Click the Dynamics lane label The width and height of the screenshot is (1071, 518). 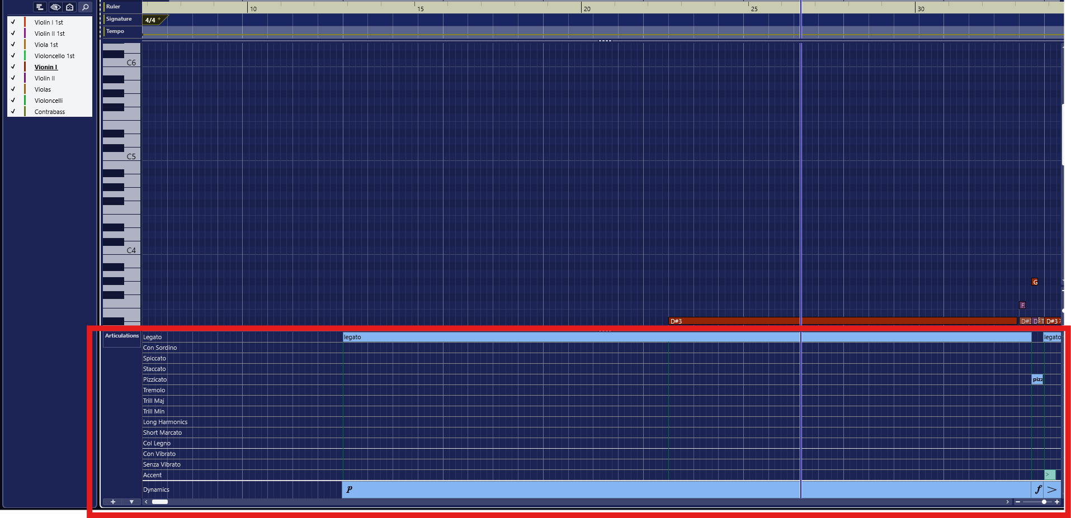point(156,490)
